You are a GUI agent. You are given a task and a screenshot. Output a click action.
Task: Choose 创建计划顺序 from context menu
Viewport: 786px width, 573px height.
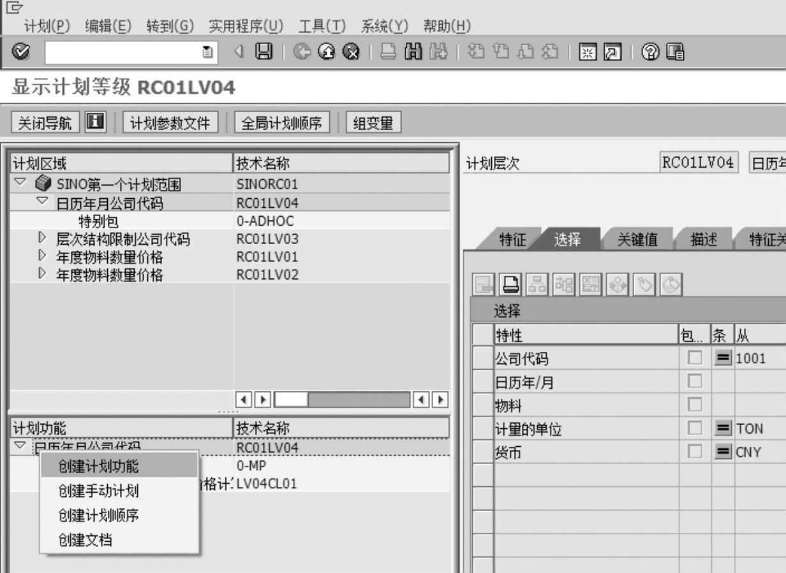pos(119,515)
